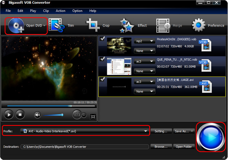
Task: Open the Edit menu
Action: pos(21,11)
